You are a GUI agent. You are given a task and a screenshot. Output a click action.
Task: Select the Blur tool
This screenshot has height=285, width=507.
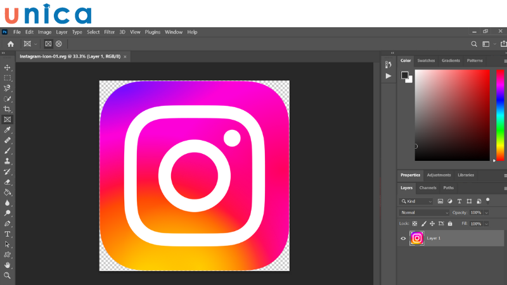(7, 203)
